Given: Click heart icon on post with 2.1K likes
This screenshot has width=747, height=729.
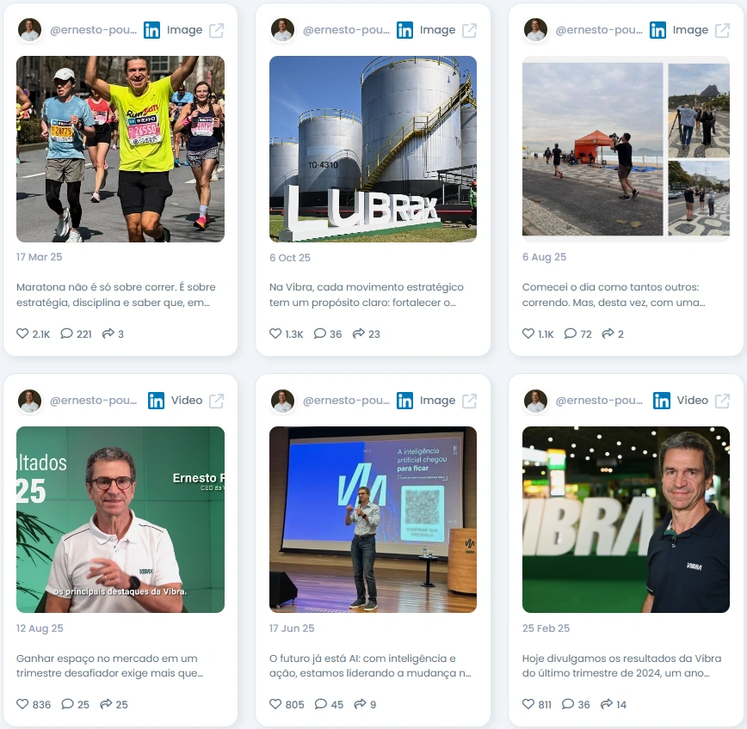Looking at the screenshot, I should click(22, 334).
